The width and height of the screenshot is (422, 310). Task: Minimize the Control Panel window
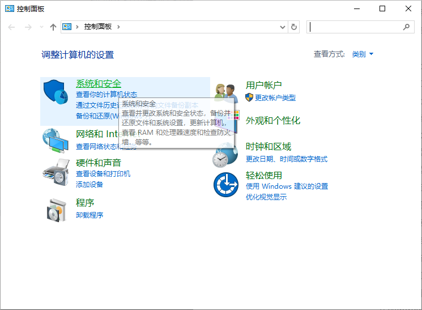coord(357,9)
